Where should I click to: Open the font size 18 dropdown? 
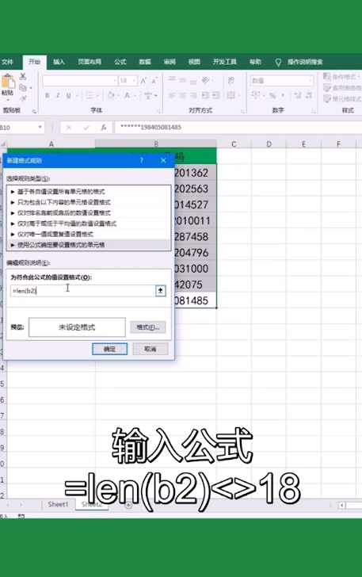coord(134,81)
